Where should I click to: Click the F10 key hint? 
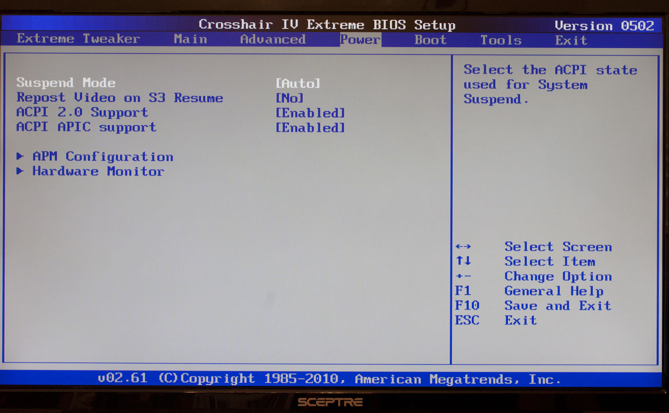click(x=467, y=306)
